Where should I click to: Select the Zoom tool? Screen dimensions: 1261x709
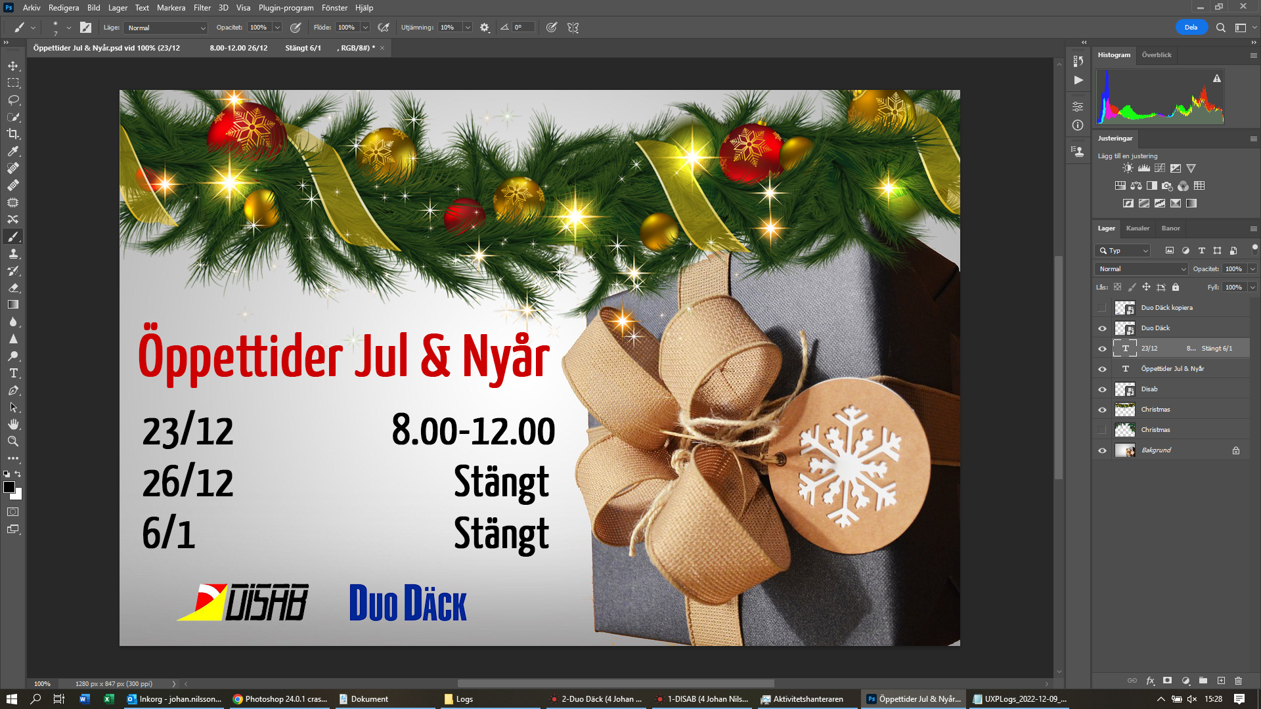(x=12, y=441)
